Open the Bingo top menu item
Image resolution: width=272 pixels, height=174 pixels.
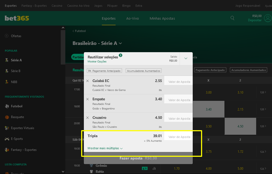[126, 6]
